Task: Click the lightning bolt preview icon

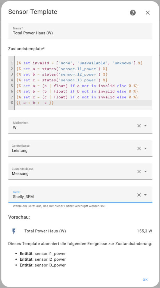Action: 14,231
